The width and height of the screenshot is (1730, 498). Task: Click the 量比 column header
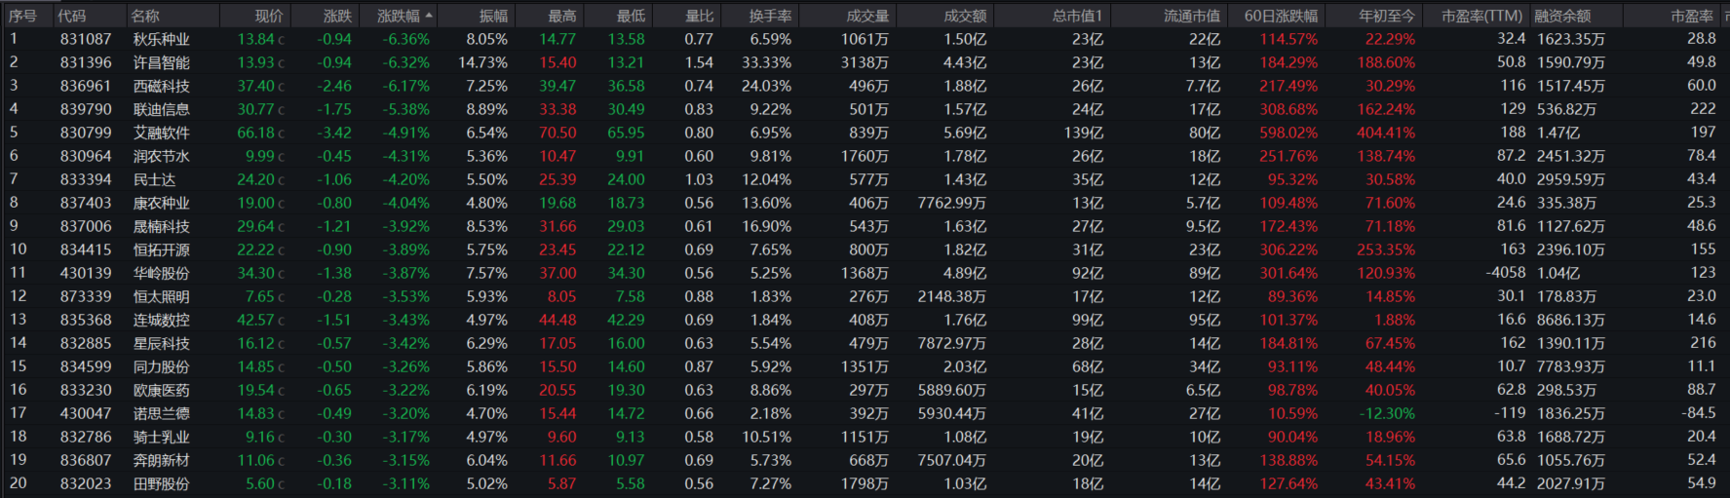tap(699, 16)
